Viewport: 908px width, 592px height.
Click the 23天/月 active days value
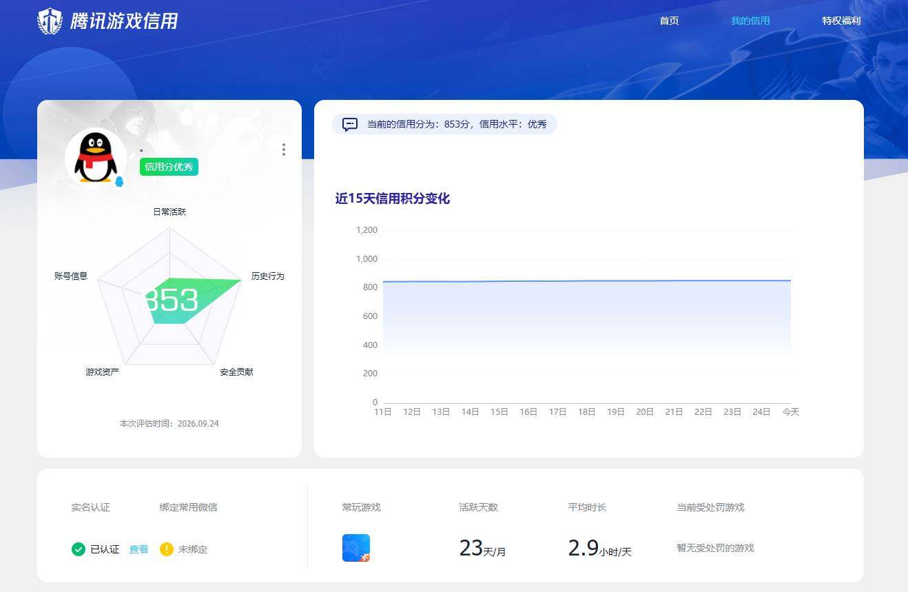pyautogui.click(x=482, y=549)
